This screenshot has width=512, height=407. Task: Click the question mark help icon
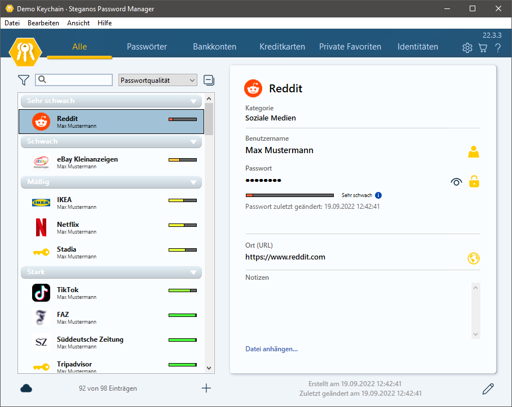tap(498, 48)
